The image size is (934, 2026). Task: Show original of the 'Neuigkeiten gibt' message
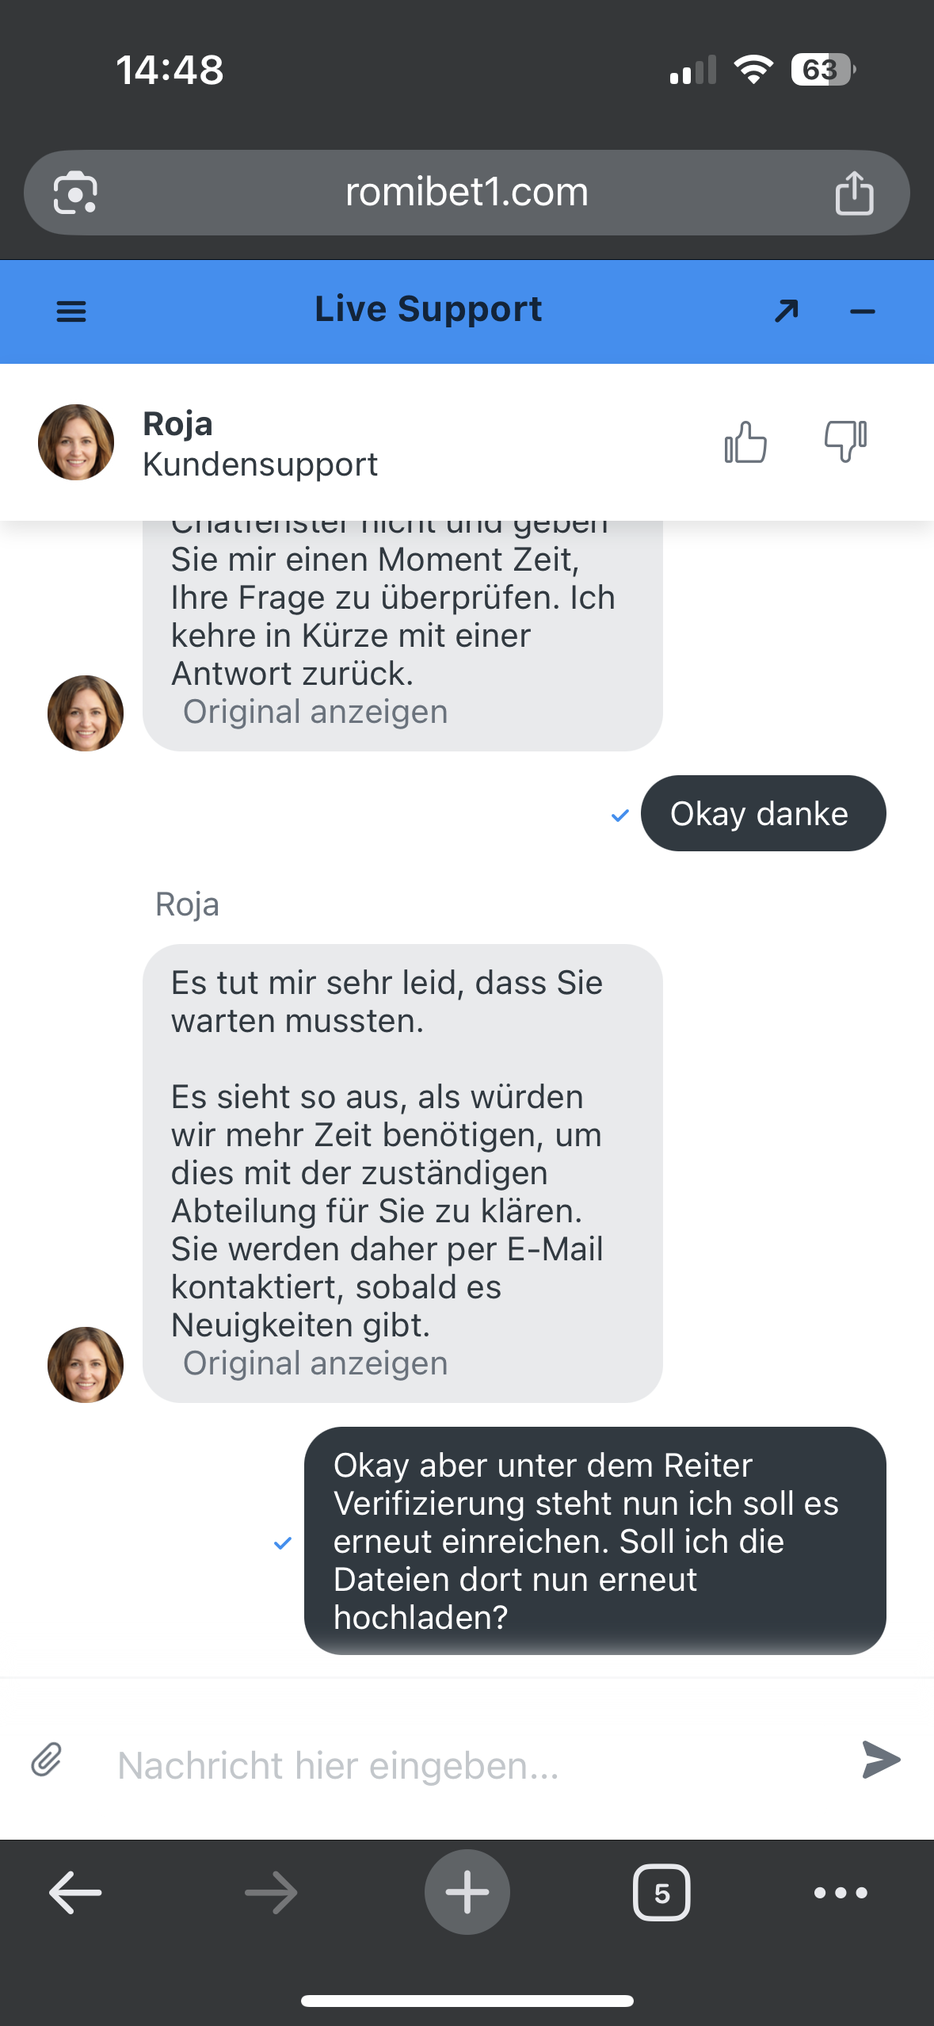tap(315, 1363)
